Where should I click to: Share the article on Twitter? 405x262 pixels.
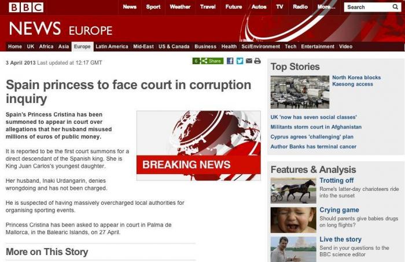pos(240,61)
